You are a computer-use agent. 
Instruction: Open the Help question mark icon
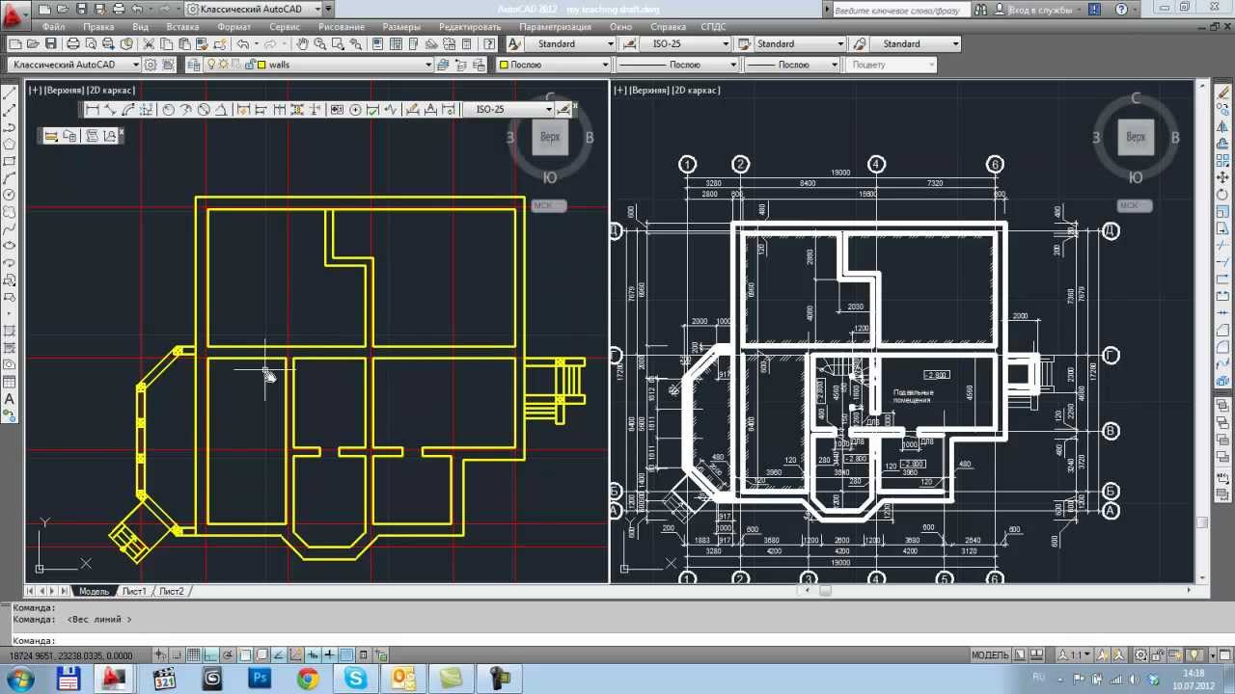pos(489,43)
